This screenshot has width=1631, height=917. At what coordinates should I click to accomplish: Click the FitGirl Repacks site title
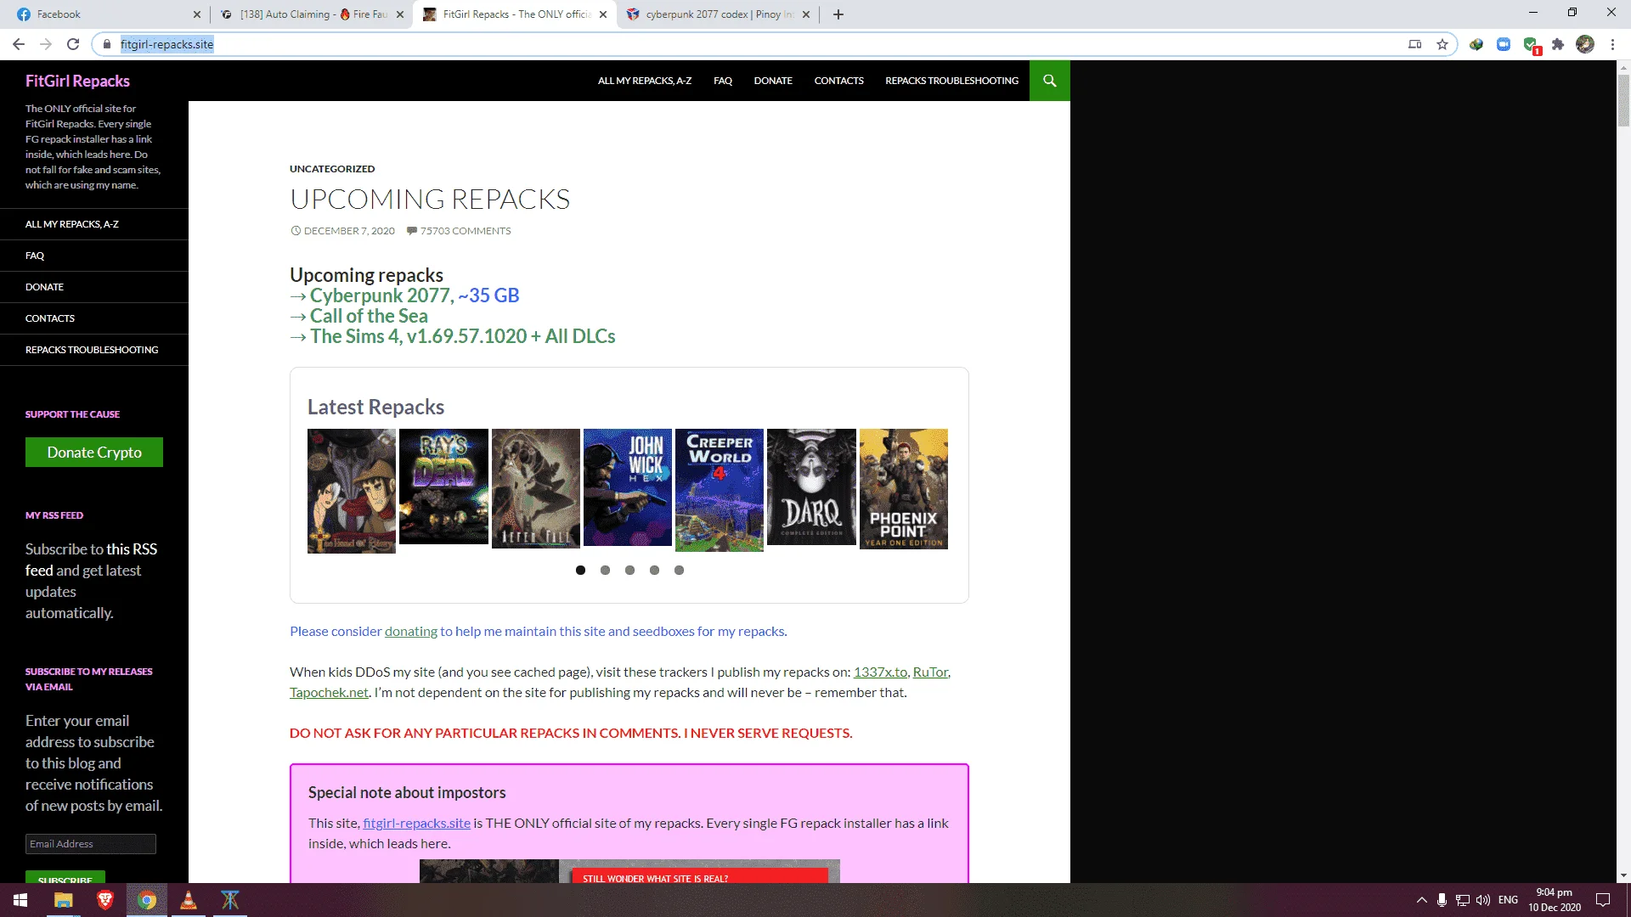pyautogui.click(x=77, y=81)
